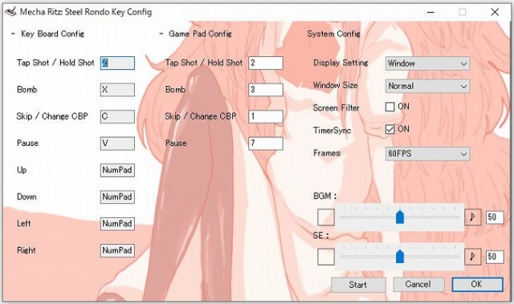Select the keyboard Up key field
Image resolution: width=514 pixels, height=304 pixels.
(x=117, y=170)
